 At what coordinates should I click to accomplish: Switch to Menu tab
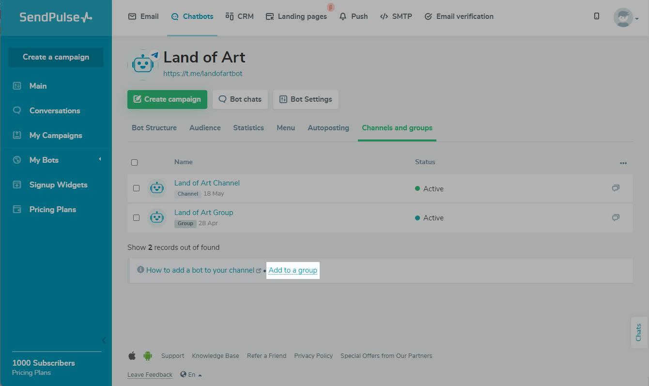click(x=286, y=128)
